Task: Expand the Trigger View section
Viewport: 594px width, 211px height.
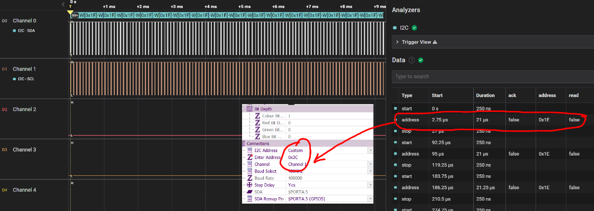Action: [397, 42]
